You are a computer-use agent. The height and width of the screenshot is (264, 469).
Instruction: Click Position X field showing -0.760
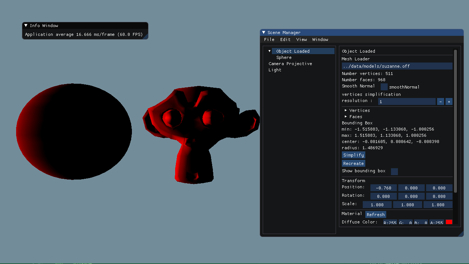pyautogui.click(x=384, y=188)
